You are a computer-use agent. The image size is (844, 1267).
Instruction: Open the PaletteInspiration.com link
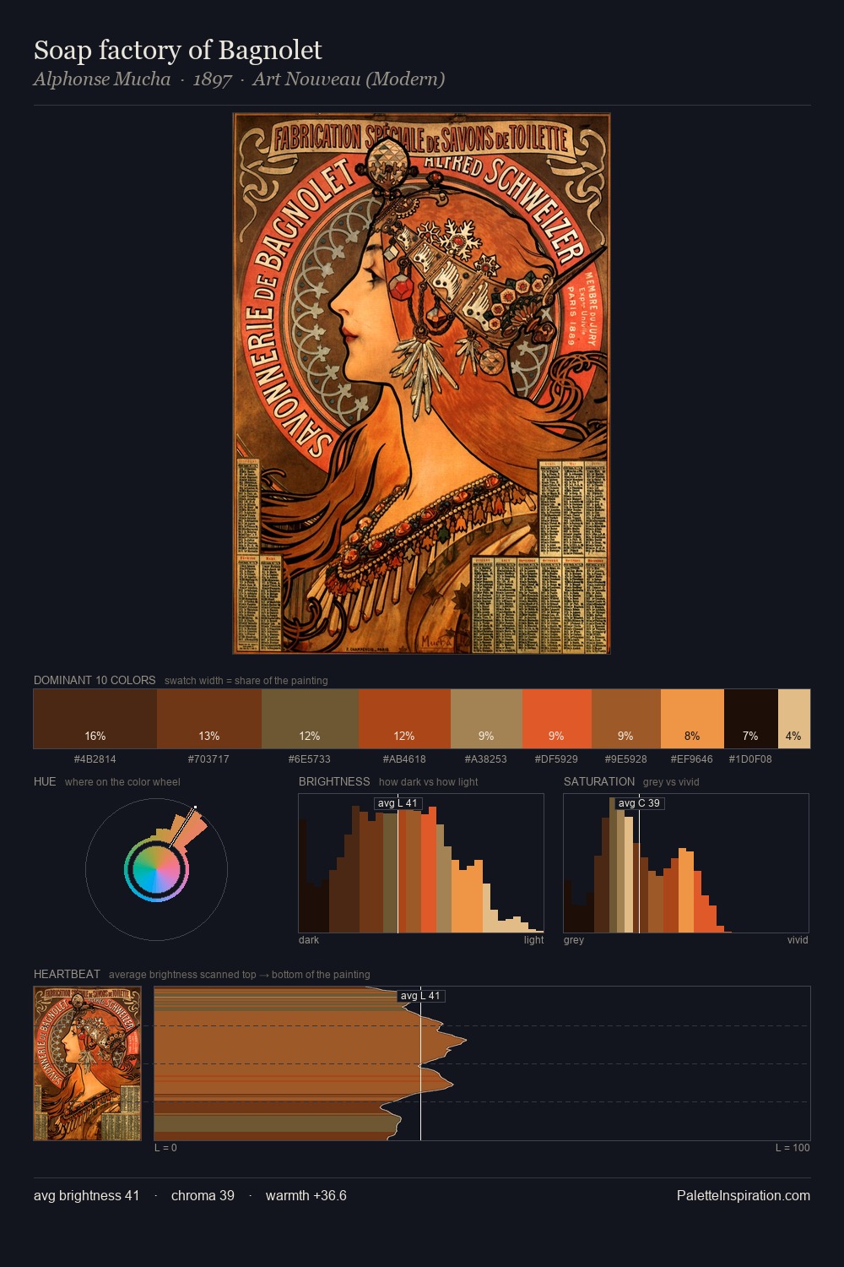(x=744, y=1195)
